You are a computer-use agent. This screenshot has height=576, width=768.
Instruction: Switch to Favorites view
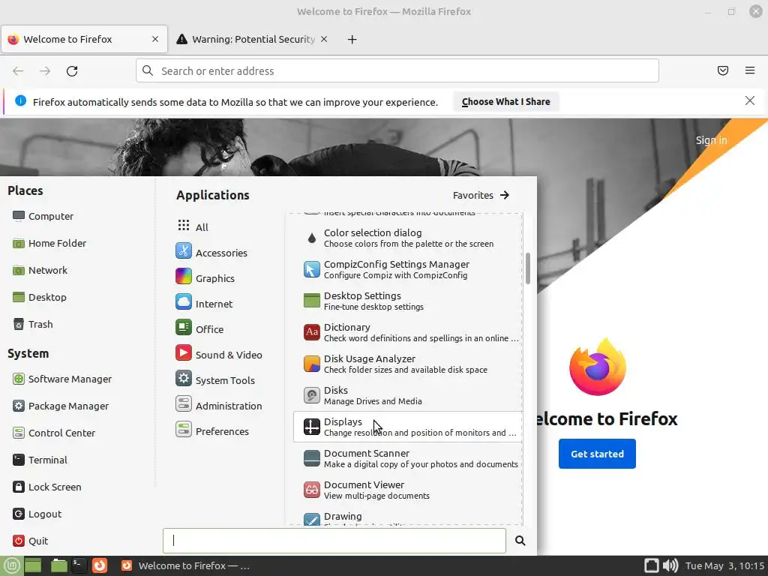click(x=481, y=195)
